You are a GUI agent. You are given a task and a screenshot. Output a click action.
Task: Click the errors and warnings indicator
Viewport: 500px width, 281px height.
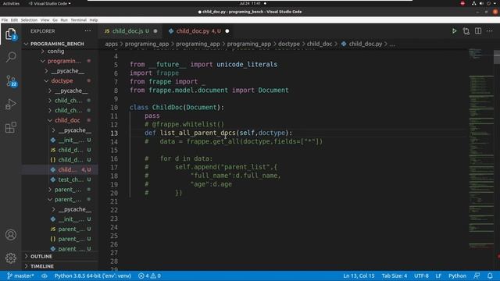149,276
